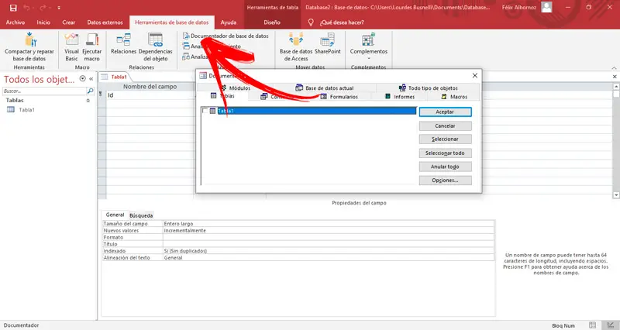Viewport: 620px width, 330px height.
Task: Open Formularios tab in dialog
Action: 339,96
